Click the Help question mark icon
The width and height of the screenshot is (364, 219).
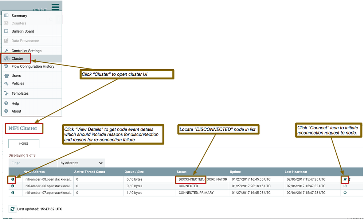(6, 103)
